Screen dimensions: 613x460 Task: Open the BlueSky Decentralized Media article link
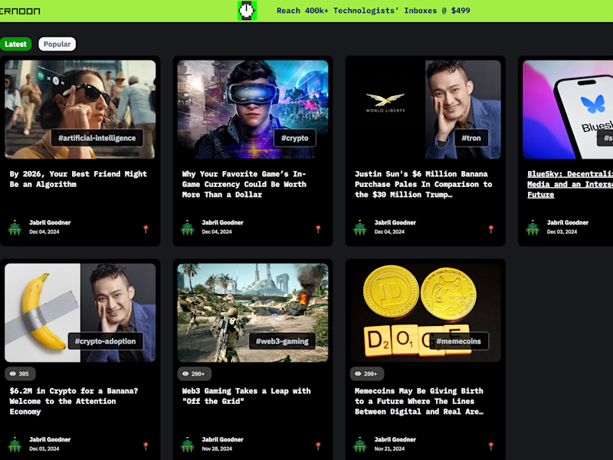click(x=570, y=184)
